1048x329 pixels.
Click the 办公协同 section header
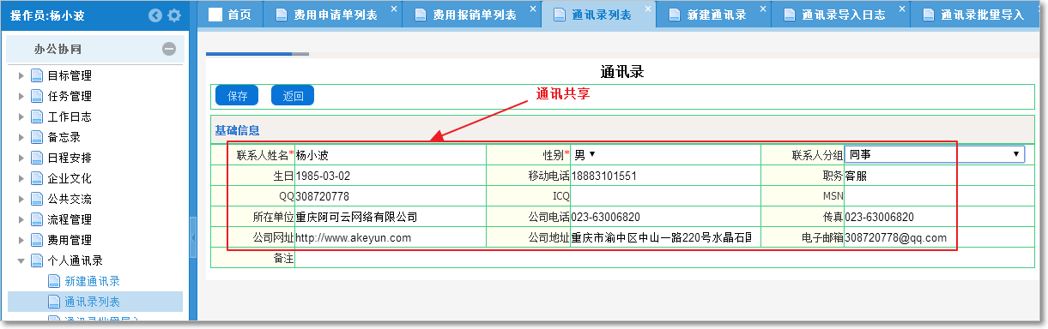pos(95,50)
